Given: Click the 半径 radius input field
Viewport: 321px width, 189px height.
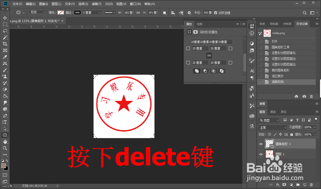Looking at the screenshot, I should [208, 13].
